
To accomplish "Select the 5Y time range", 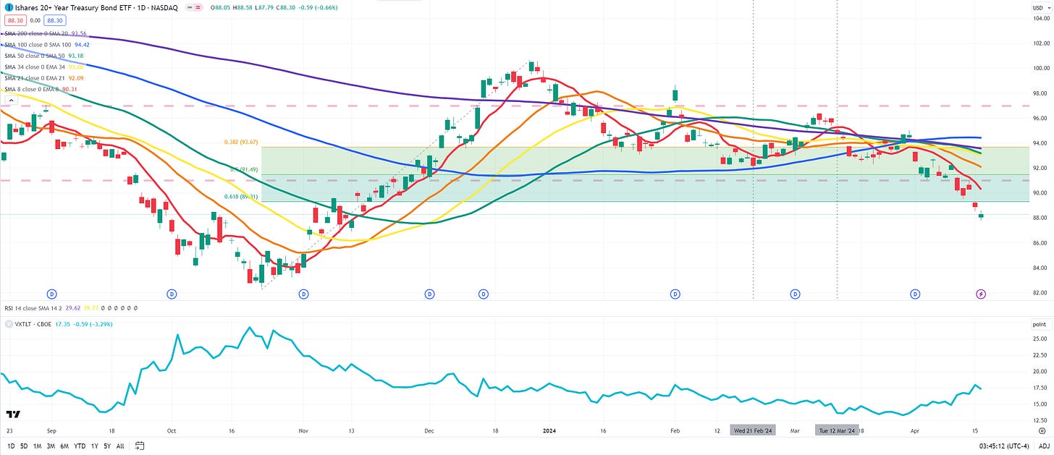I will coord(107,446).
